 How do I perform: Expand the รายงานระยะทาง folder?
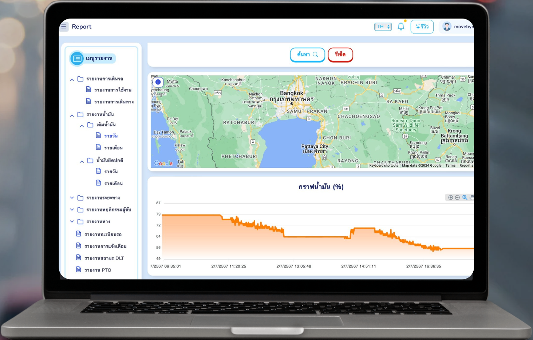click(72, 198)
